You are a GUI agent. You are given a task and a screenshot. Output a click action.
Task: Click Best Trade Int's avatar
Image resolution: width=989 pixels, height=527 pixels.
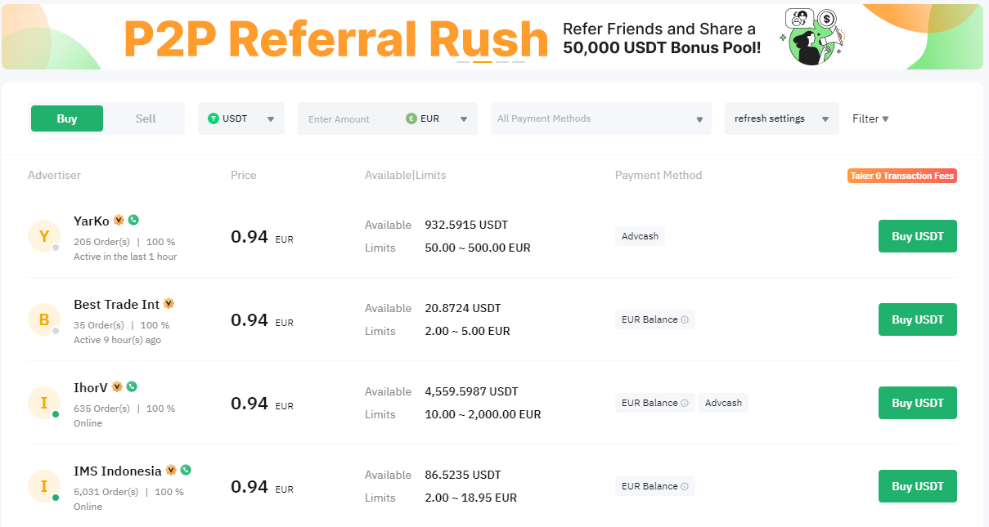tap(44, 320)
